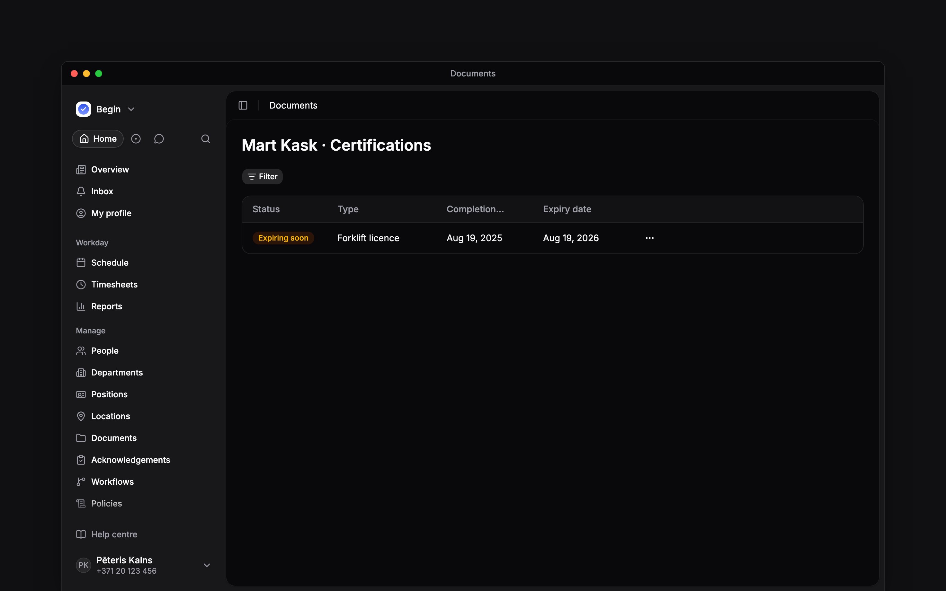Click the Status column header
Screen dimensions: 946x591
(266, 209)
